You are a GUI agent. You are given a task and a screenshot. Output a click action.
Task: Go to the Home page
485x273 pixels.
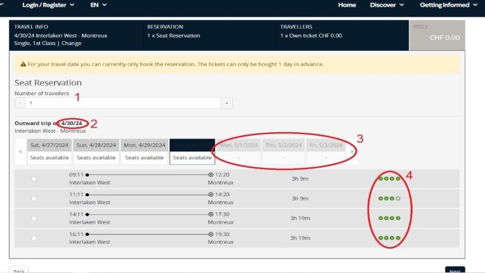coord(347,5)
